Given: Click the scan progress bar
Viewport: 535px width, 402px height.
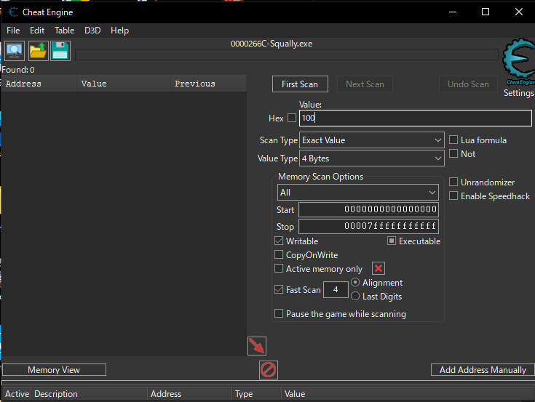Looking at the screenshot, I should click(x=287, y=55).
